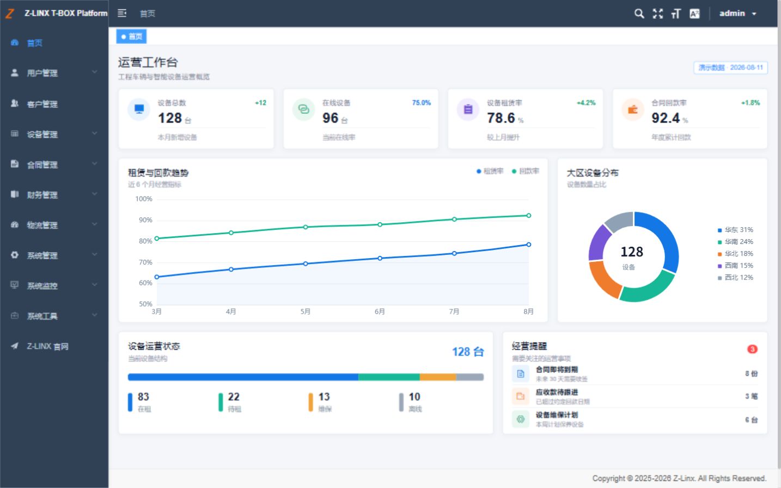
Task: Click the 系统监控 monitor icon
Action: (x=15, y=285)
